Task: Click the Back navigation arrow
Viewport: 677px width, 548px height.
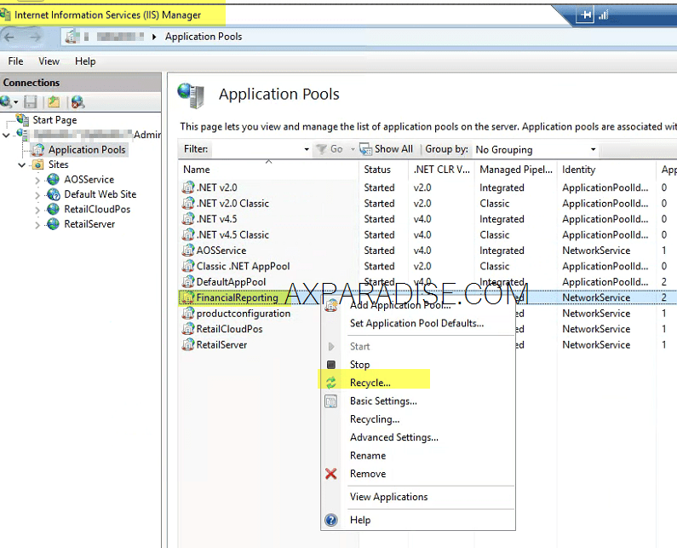Action: pyautogui.click(x=10, y=37)
